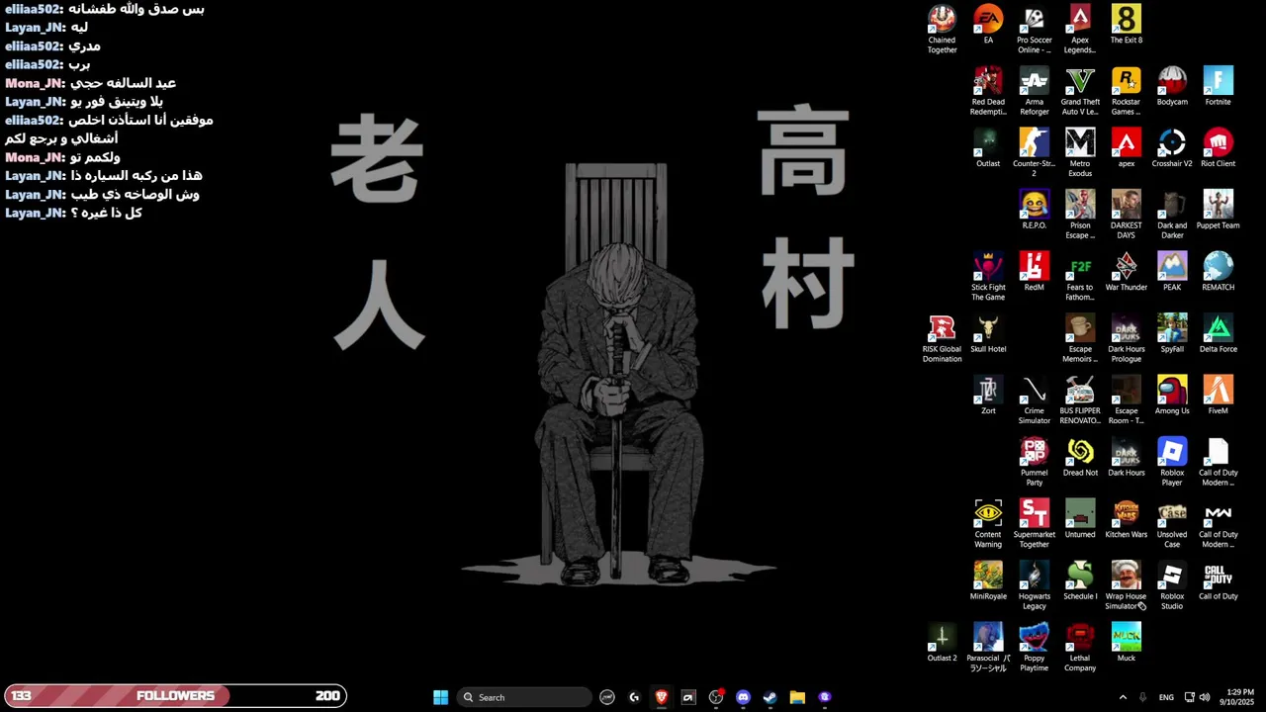Launch Kitchen Wars shortcut
This screenshot has width=1266, height=712.
coord(1126,519)
